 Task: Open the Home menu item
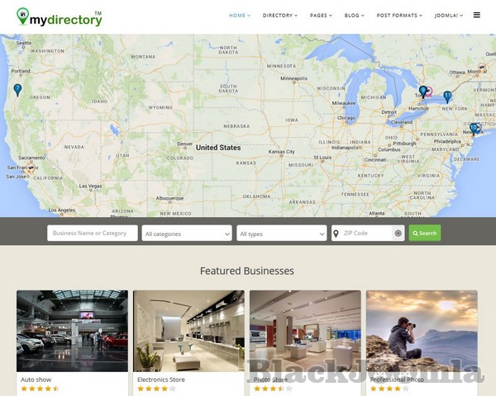240,15
